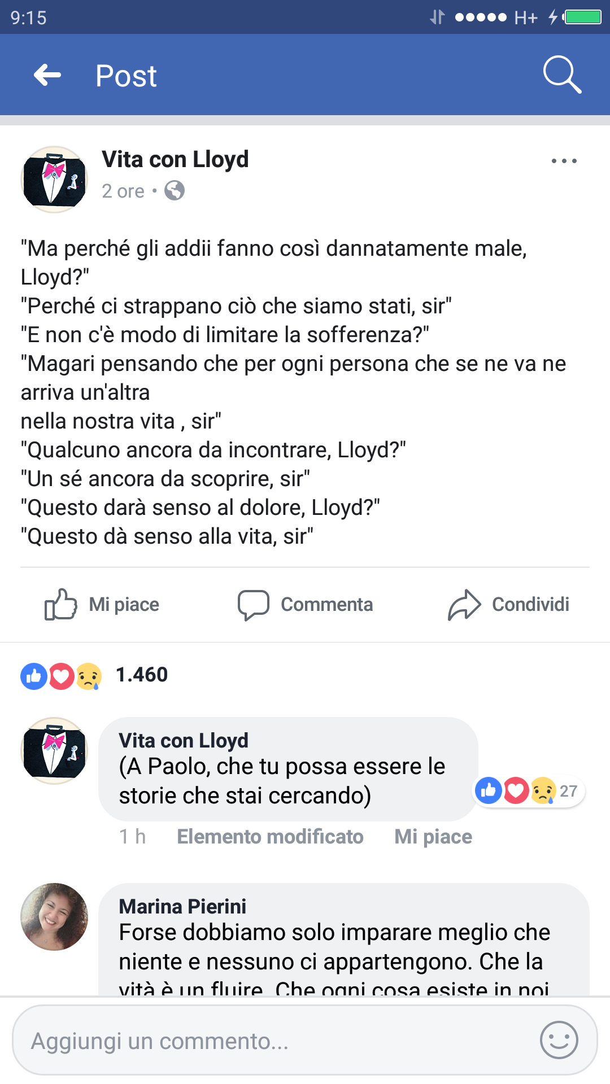Open Elemento modificato edit history
The height and width of the screenshot is (1084, 610).
(x=270, y=837)
